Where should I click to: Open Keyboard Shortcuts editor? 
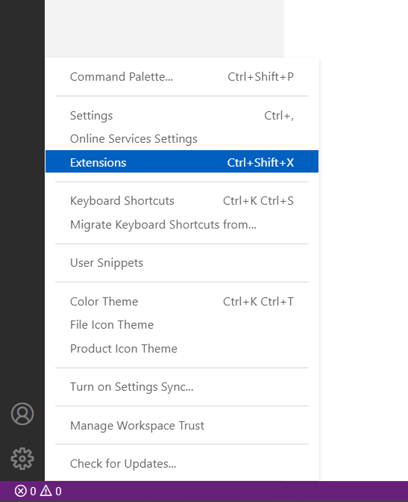pyautogui.click(x=182, y=201)
